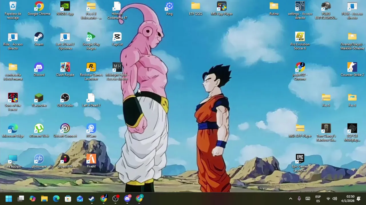Screen dimensions: 366x205
Task: Switch to OBS Studio in the taskbar
Action: [x=116, y=198]
